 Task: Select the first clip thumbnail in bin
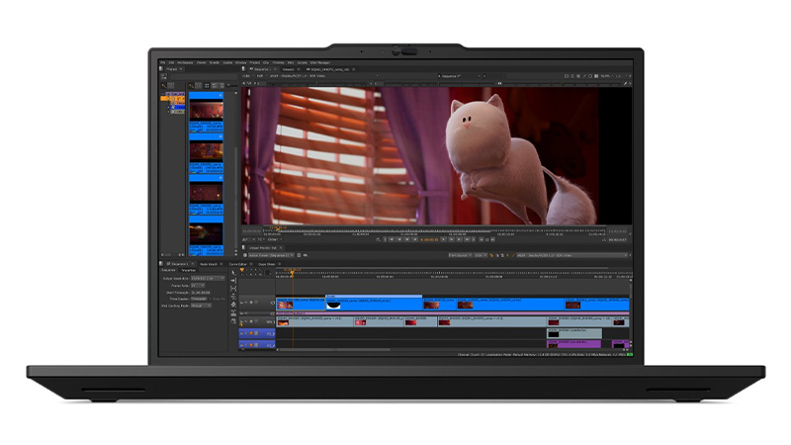[206, 110]
